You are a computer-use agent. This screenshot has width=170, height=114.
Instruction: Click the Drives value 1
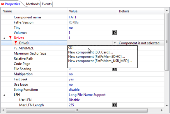[70, 38]
